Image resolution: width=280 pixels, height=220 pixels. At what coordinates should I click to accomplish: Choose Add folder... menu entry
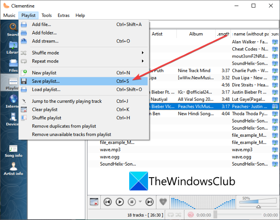tap(84, 33)
